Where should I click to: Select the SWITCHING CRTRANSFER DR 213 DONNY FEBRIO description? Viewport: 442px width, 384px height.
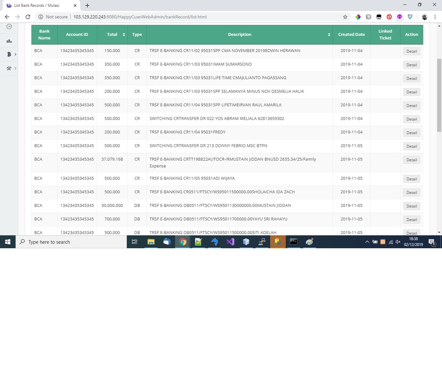tap(208, 146)
